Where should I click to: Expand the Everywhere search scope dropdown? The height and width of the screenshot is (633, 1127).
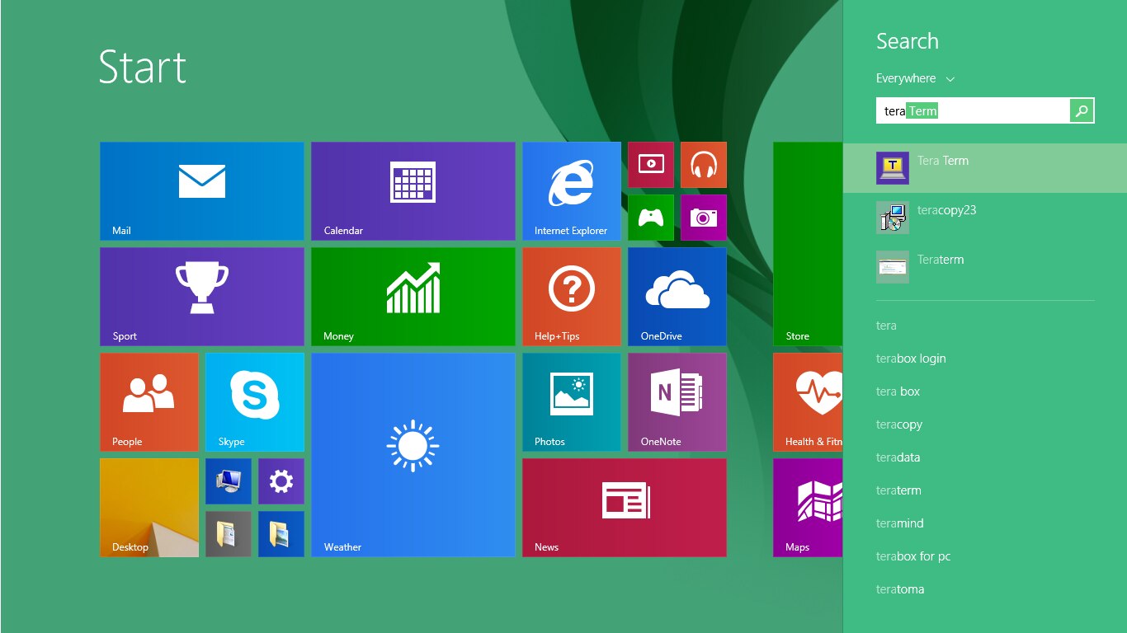tap(915, 78)
